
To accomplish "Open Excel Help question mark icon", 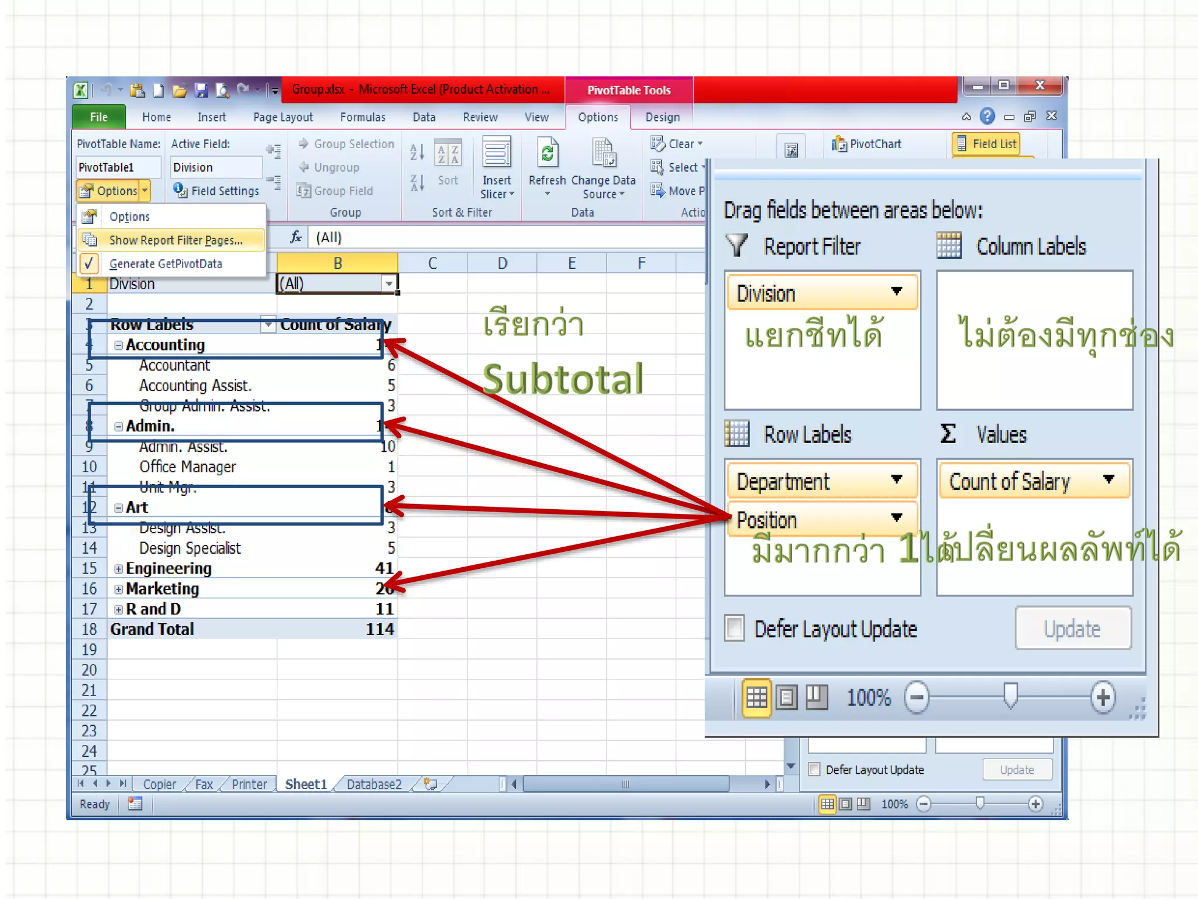I will pos(987,116).
